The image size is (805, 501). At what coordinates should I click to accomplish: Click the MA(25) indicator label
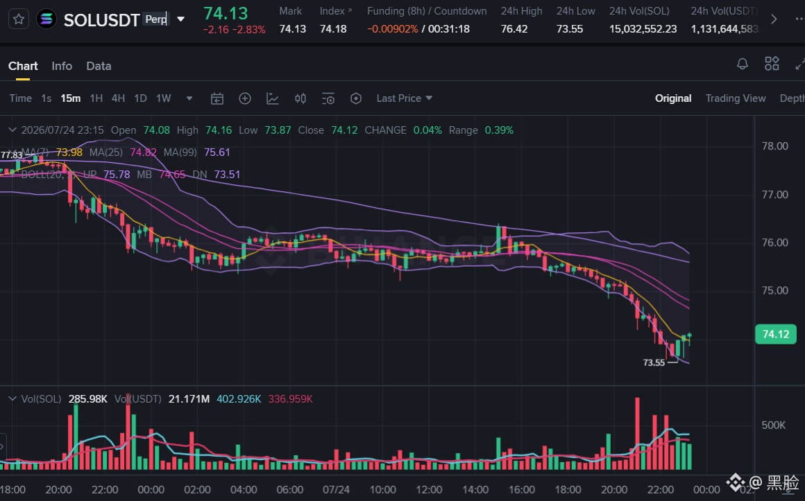coord(105,152)
